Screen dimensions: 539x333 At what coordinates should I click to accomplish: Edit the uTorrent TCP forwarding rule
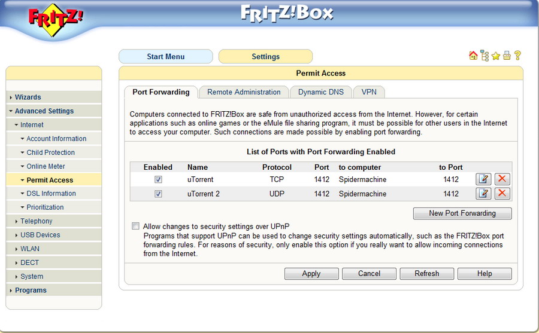pyautogui.click(x=483, y=179)
